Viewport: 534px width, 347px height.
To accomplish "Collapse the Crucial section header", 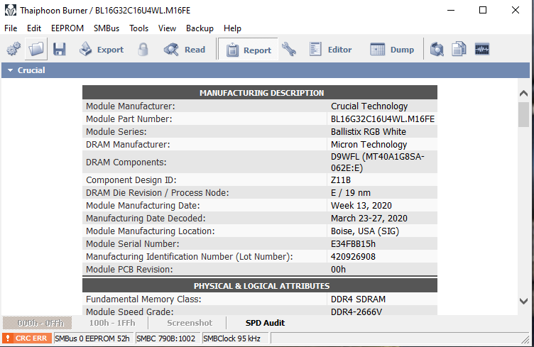I will 266,70.
